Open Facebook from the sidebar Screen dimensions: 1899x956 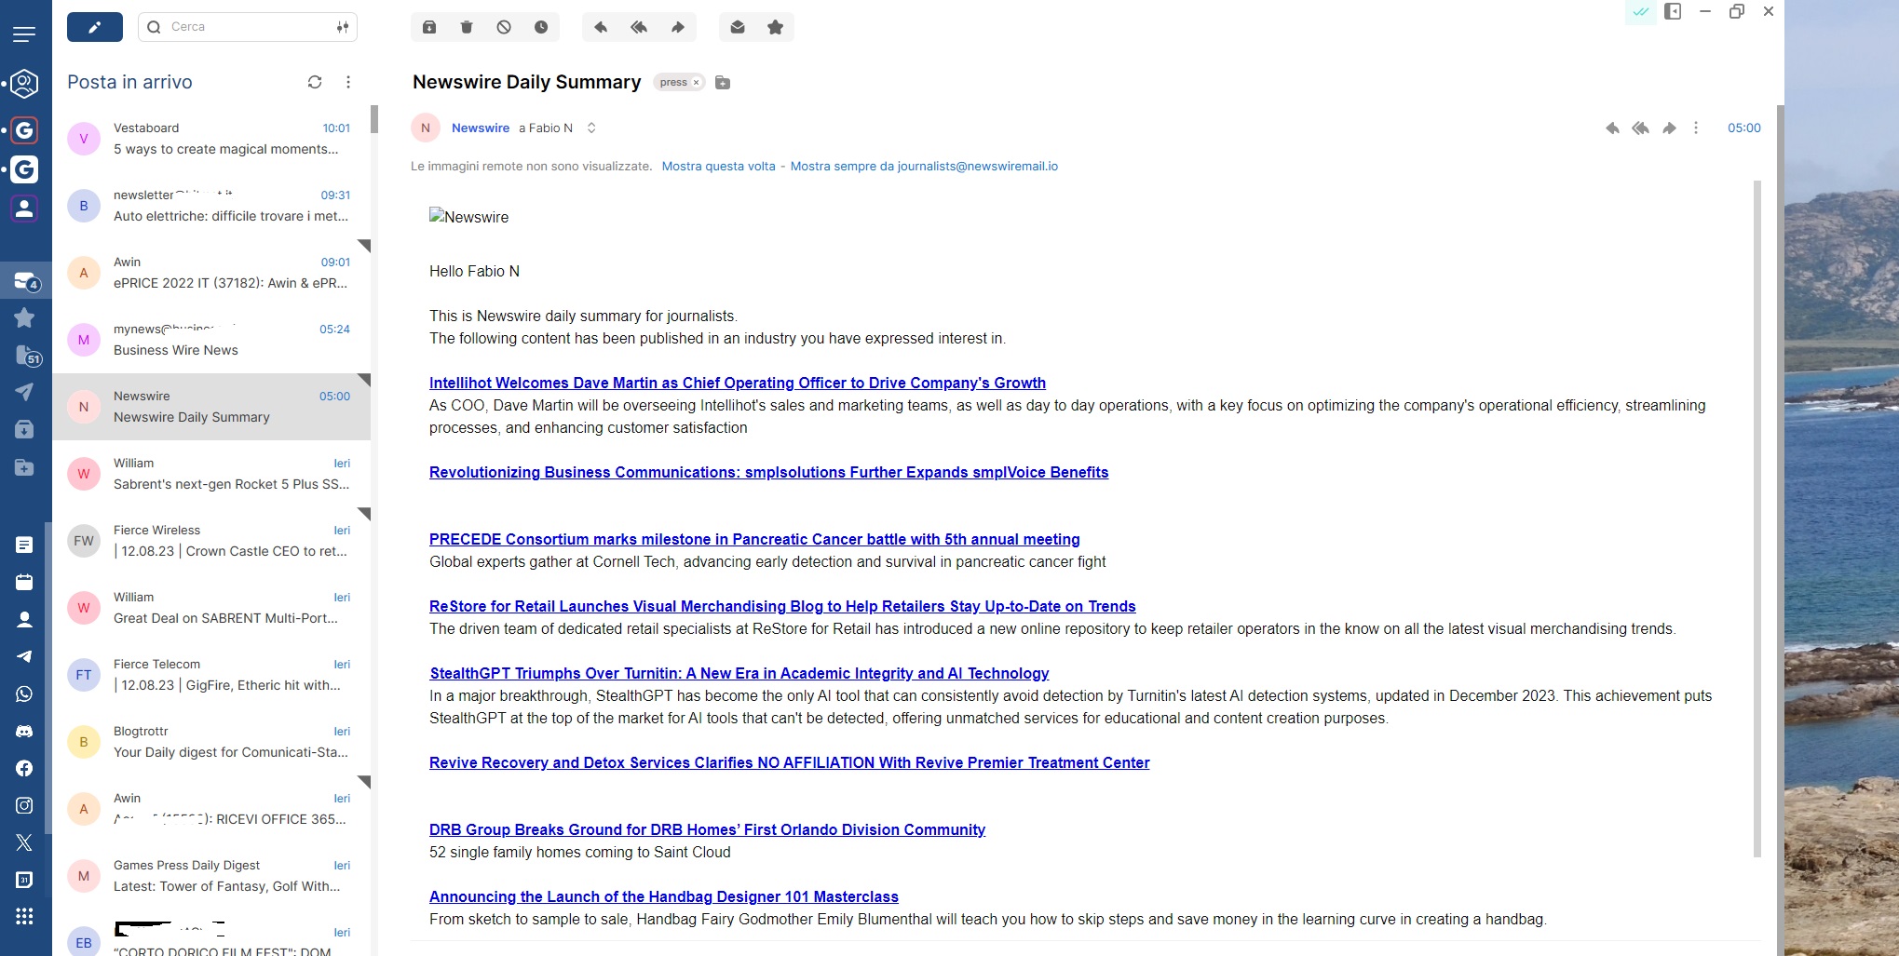coord(24,768)
